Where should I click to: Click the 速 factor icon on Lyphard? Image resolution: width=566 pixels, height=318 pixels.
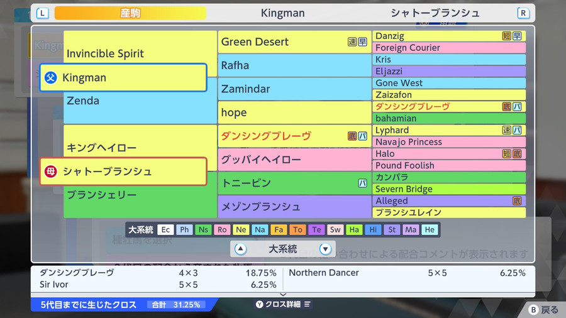506,130
